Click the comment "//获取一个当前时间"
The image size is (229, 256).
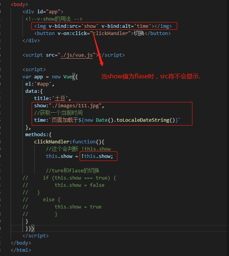coord(58,113)
